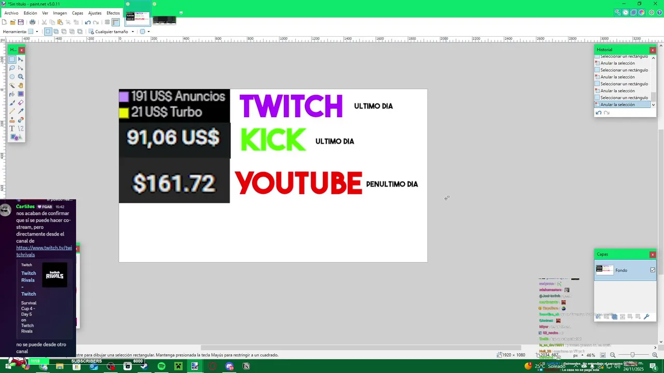Select the Shapes tool

[16, 137]
